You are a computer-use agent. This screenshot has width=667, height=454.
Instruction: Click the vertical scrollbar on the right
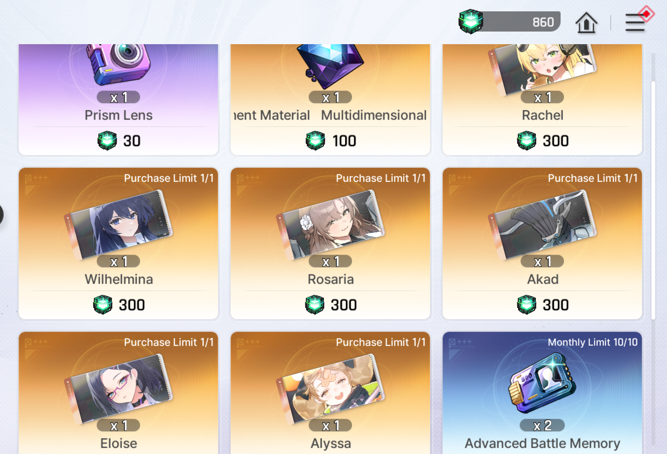[x=653, y=200]
